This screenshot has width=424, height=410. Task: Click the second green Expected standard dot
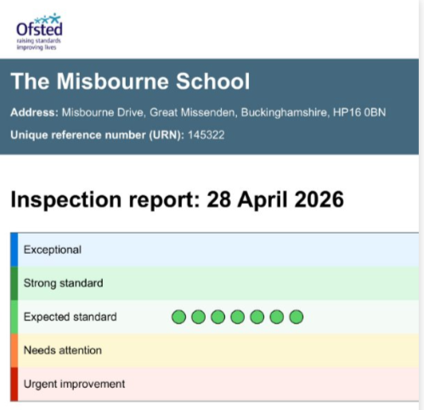tap(198, 317)
